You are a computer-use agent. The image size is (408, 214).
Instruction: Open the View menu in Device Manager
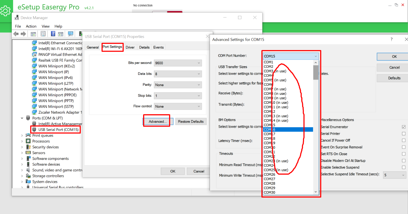click(x=46, y=26)
